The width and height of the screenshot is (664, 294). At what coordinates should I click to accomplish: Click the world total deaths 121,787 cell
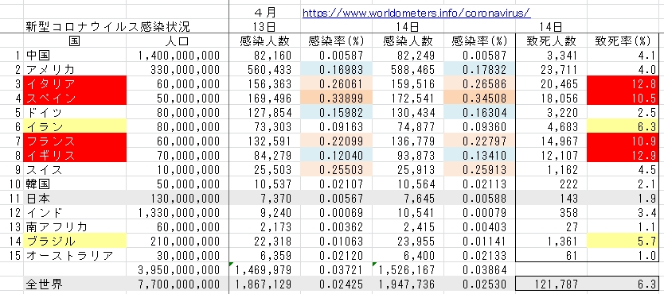click(552, 284)
